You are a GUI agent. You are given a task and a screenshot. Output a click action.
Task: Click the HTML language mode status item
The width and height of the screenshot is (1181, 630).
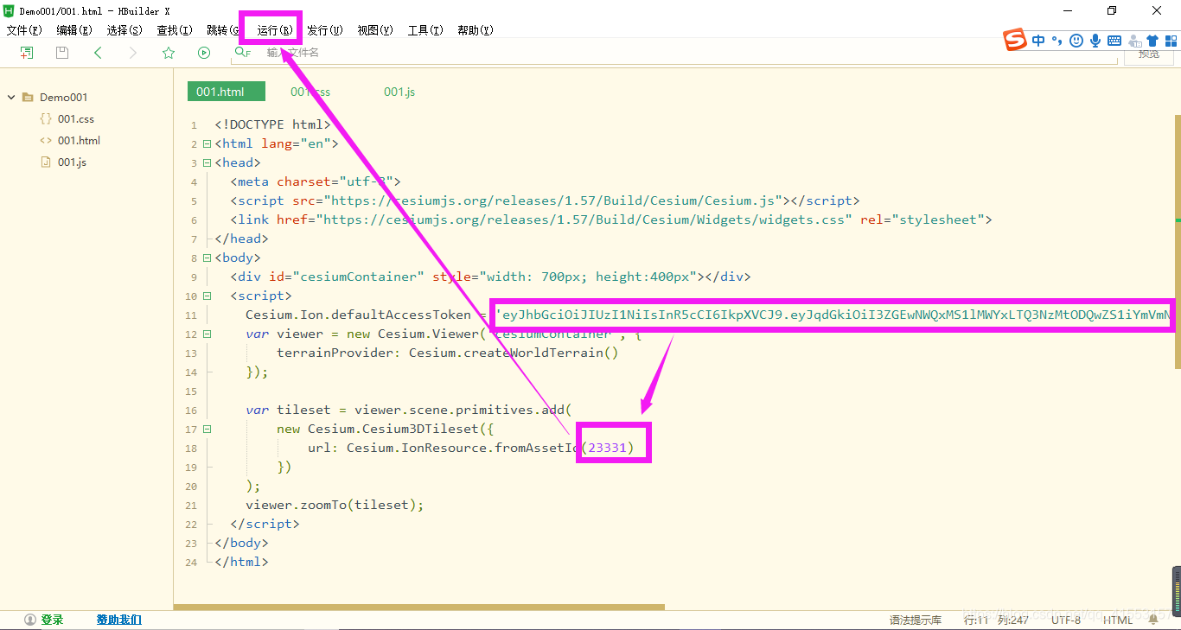[1118, 620]
